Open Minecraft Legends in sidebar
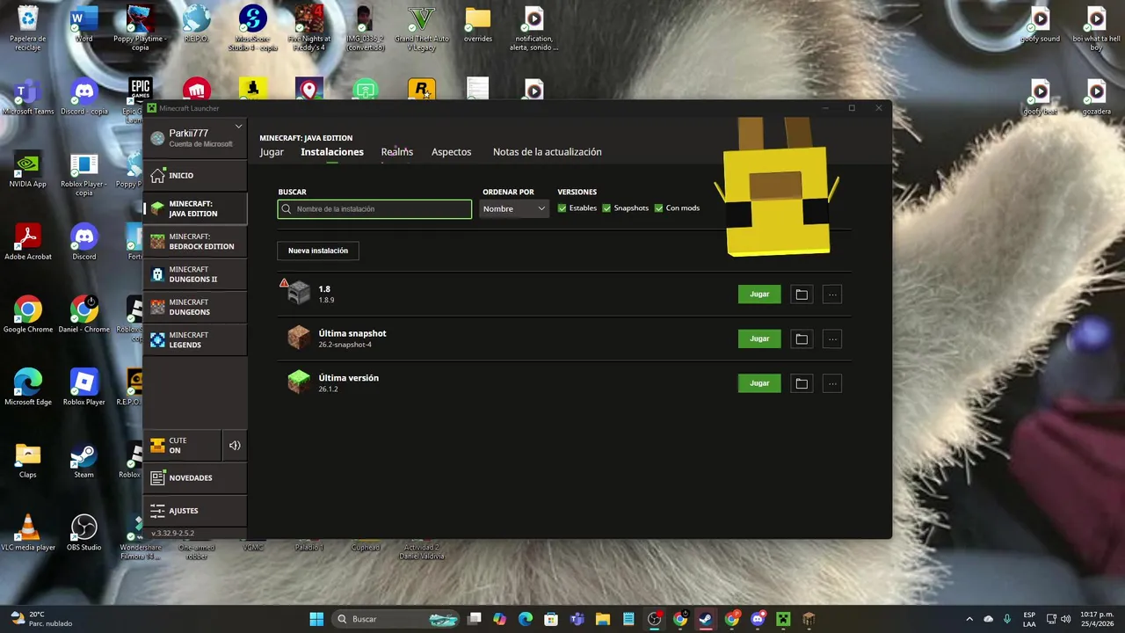Screen dimensions: 1125x633 tap(195, 339)
